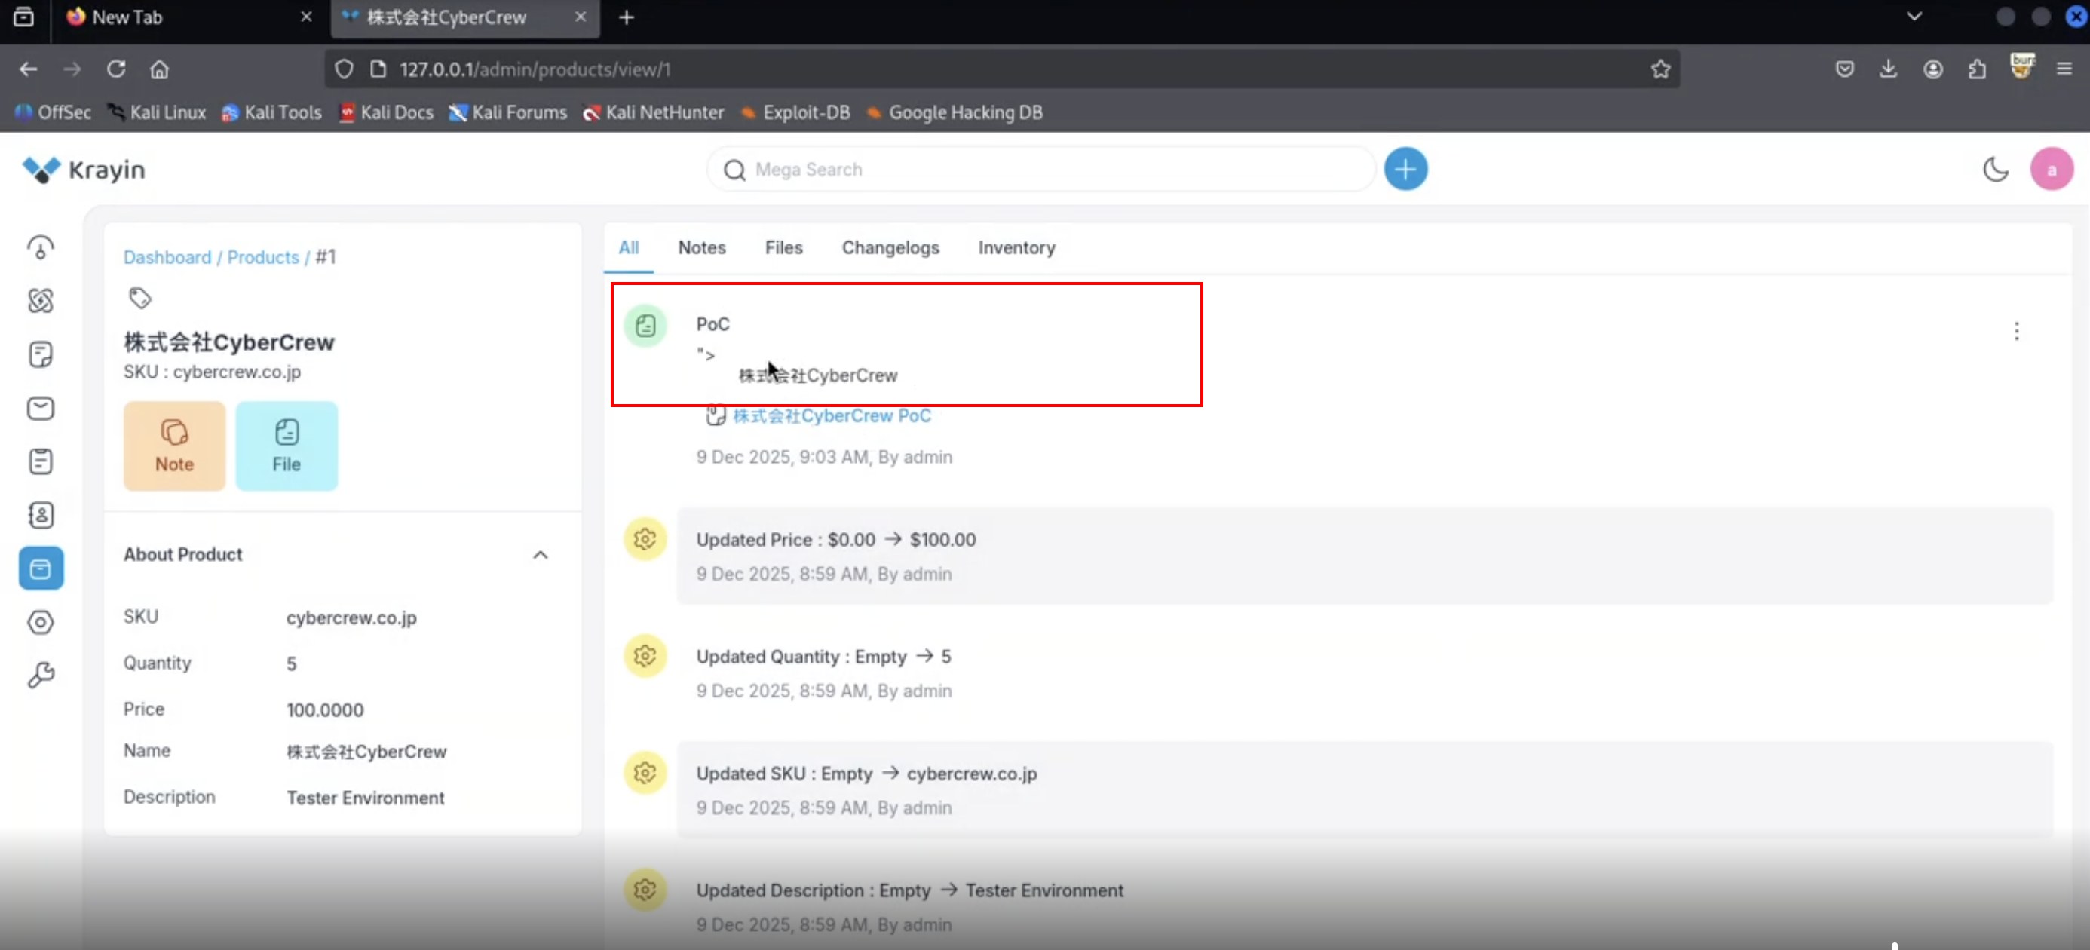Open the user avatar menu
This screenshot has width=2090, height=950.
click(x=2051, y=170)
